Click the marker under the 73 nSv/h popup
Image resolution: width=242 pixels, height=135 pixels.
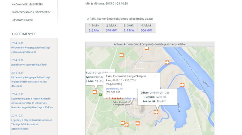coord(95,92)
